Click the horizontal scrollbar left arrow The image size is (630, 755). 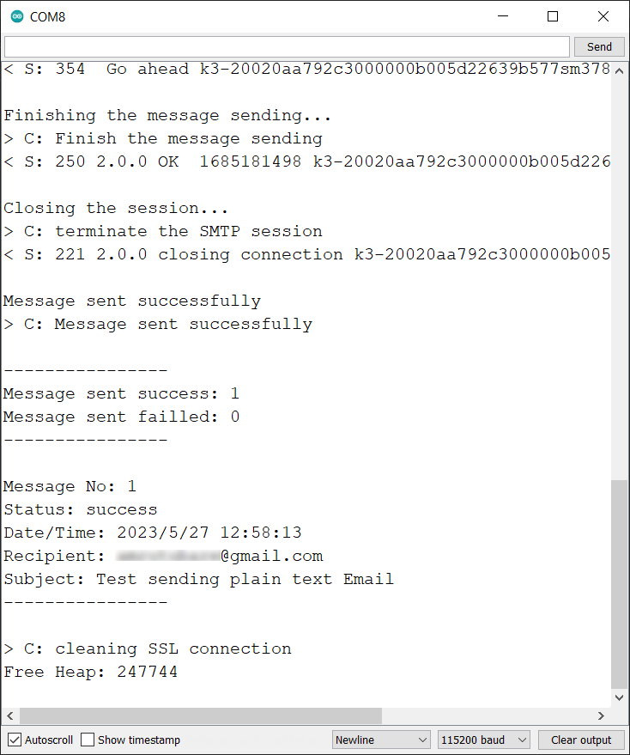pyautogui.click(x=9, y=715)
